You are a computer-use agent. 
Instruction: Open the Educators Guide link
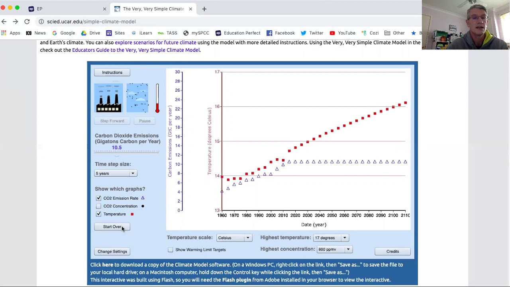[x=136, y=50]
